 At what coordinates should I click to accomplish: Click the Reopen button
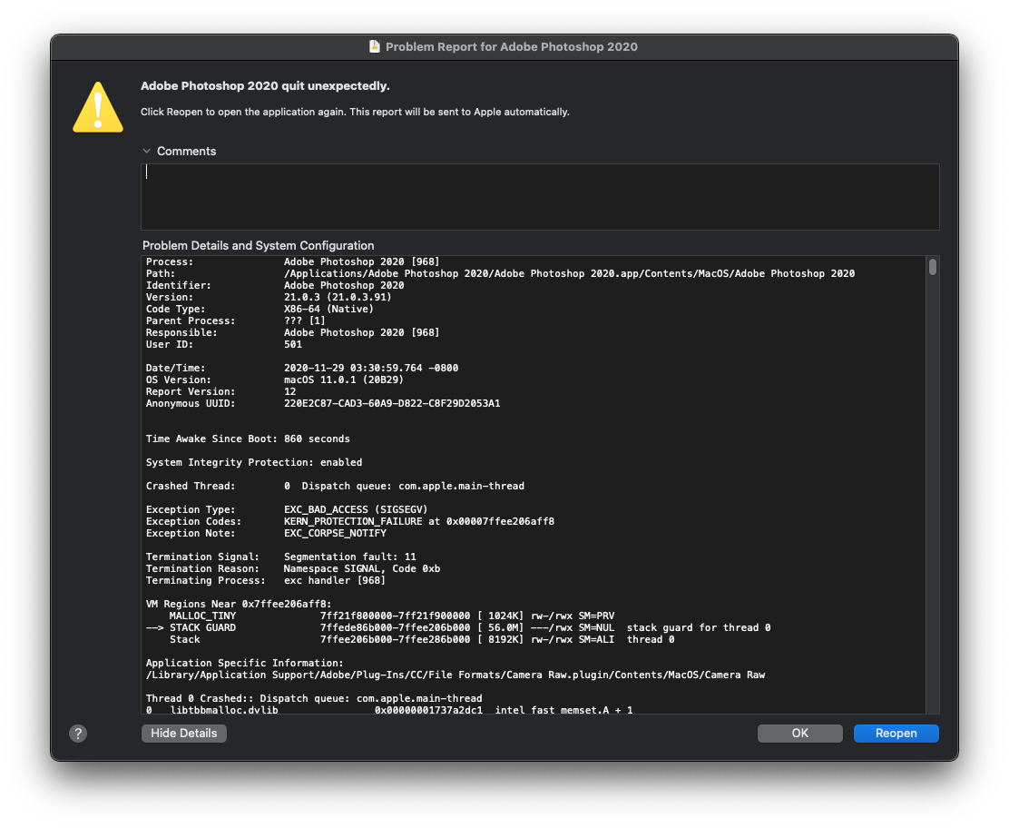tap(896, 734)
